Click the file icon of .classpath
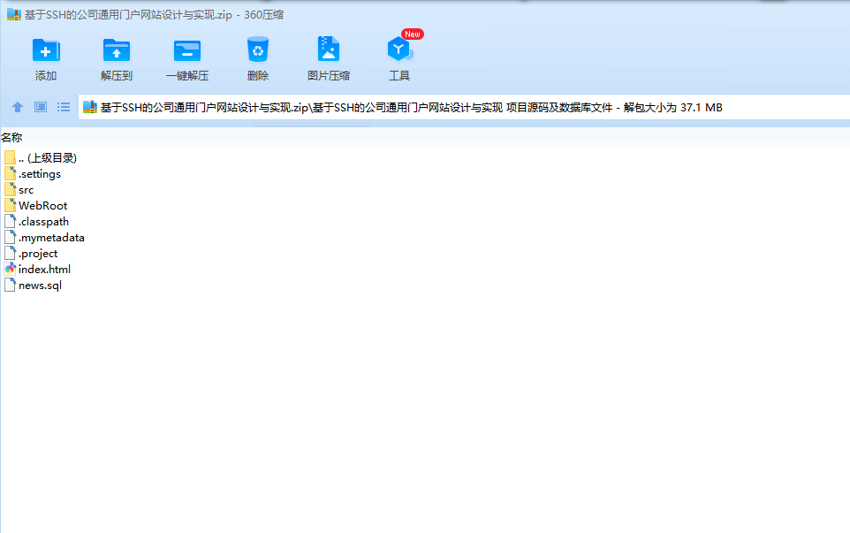850x533 pixels. tap(10, 221)
